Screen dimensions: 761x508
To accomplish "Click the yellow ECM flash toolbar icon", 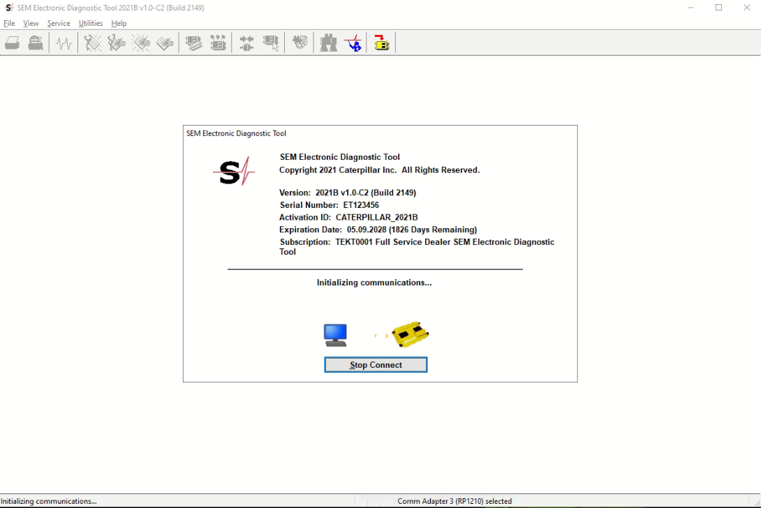I will click(x=381, y=43).
